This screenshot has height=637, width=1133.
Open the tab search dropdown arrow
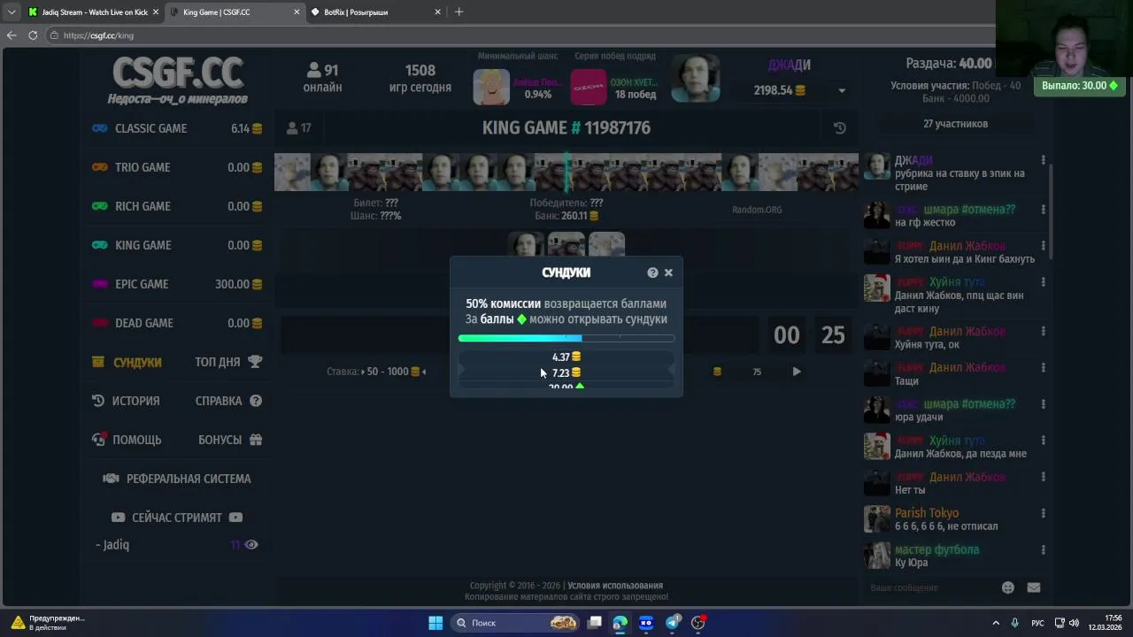(x=12, y=12)
